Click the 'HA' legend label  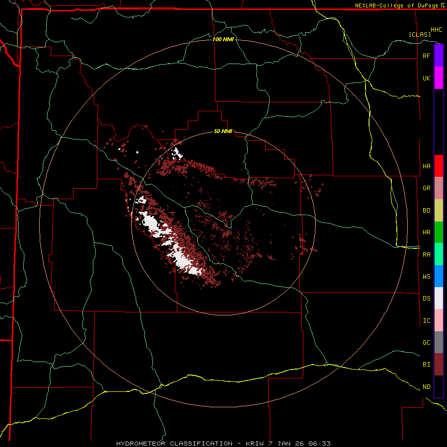pos(426,166)
